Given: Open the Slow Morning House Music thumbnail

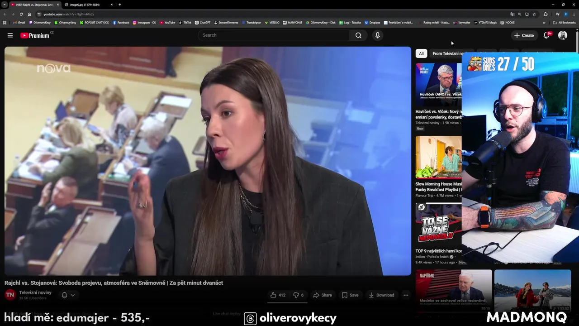Looking at the screenshot, I should click(439, 157).
